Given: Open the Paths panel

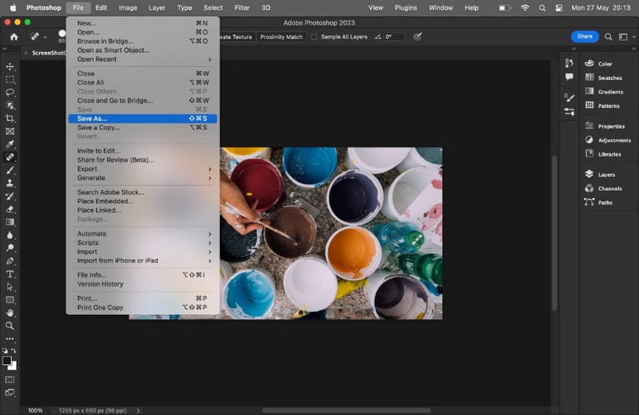Looking at the screenshot, I should 605,202.
